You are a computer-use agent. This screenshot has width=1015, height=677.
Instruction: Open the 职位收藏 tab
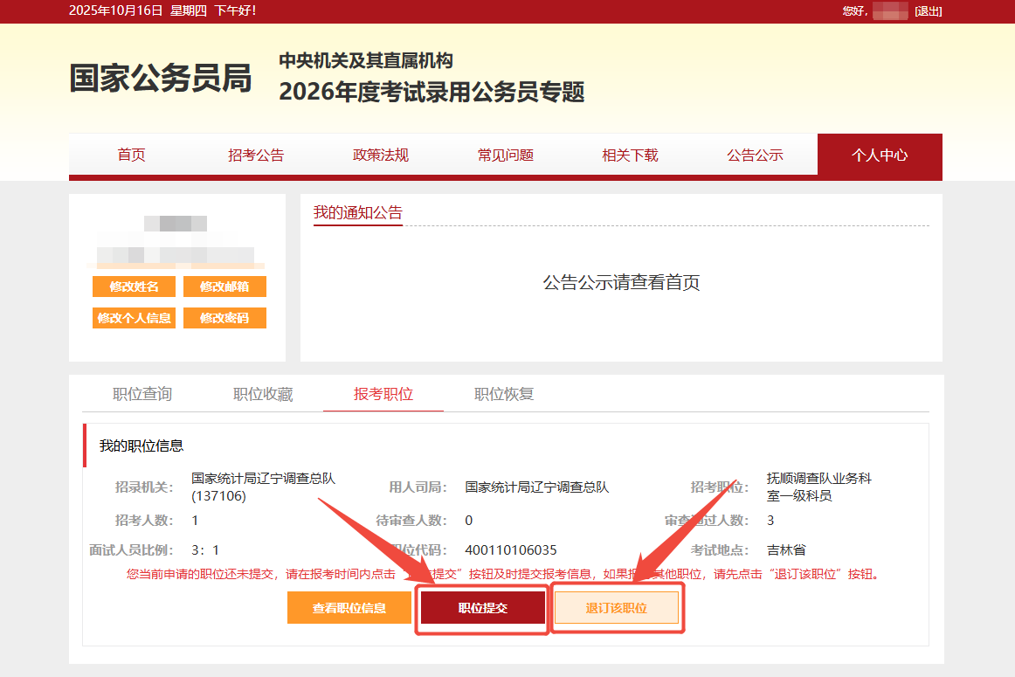(263, 394)
